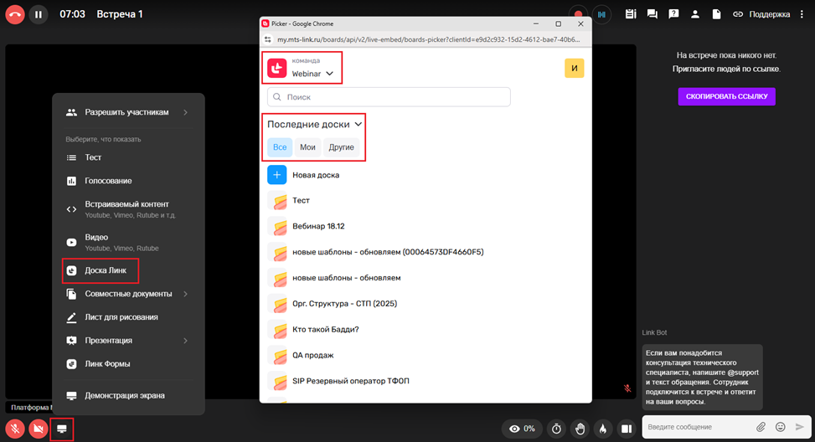Select Лист для рисования item
This screenshot has width=815, height=442.
(x=128, y=317)
